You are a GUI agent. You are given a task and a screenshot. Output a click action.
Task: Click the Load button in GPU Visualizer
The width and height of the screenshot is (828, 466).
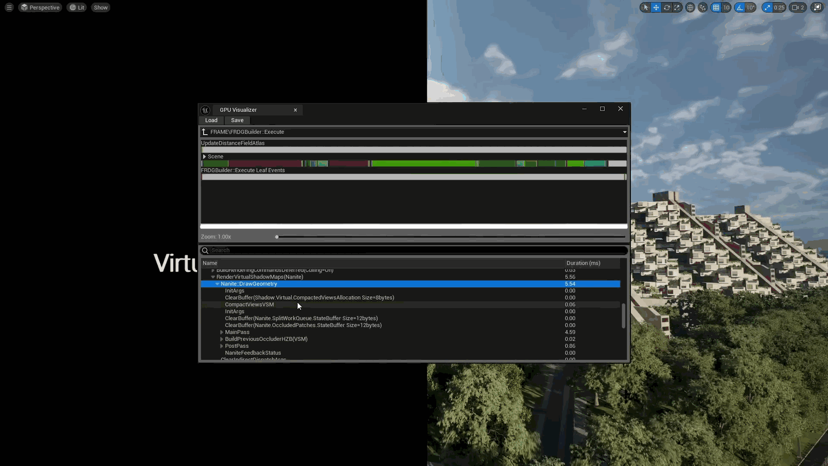[x=211, y=120]
